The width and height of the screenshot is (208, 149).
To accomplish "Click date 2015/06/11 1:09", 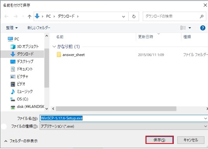I will (151, 55).
